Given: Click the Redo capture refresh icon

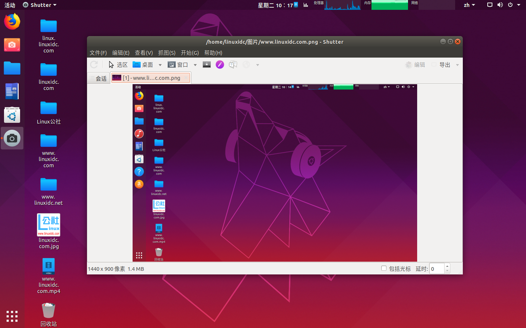Looking at the screenshot, I should point(94,65).
